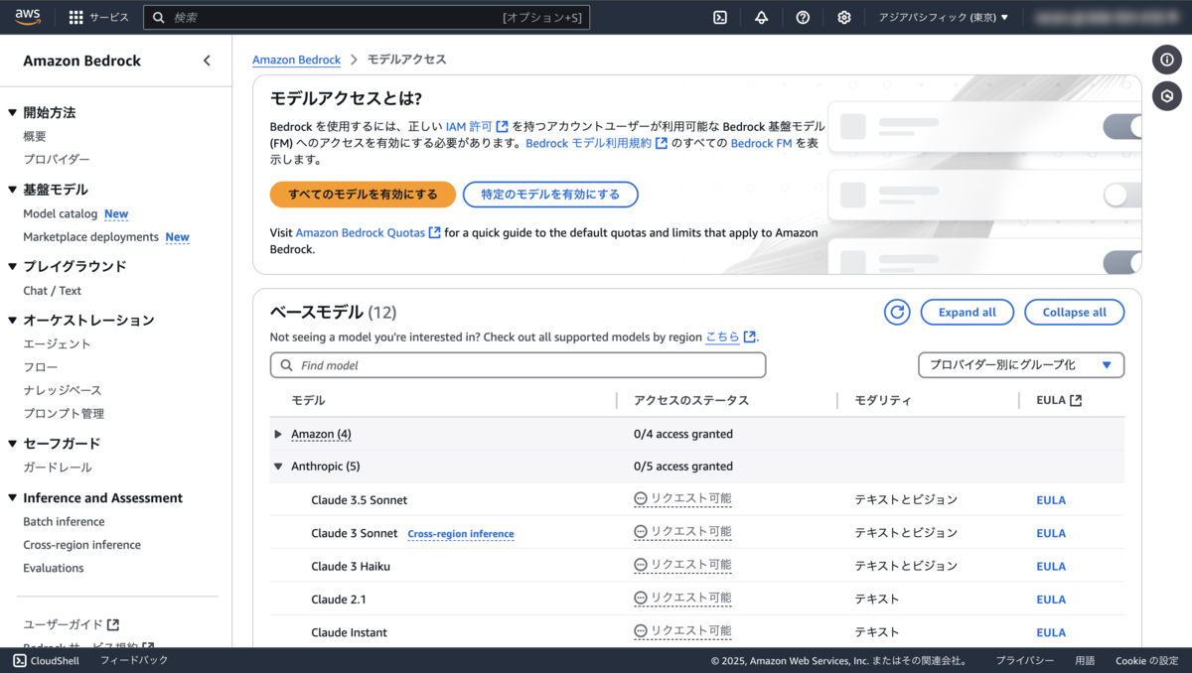The height and width of the screenshot is (673, 1192).
Task: Click the Claude 3 Haiku model row name
Action: click(351, 566)
